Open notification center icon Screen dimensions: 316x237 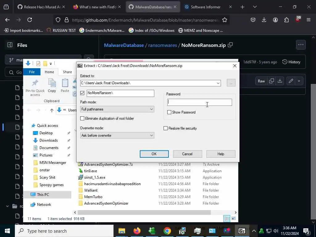tap(306, 231)
